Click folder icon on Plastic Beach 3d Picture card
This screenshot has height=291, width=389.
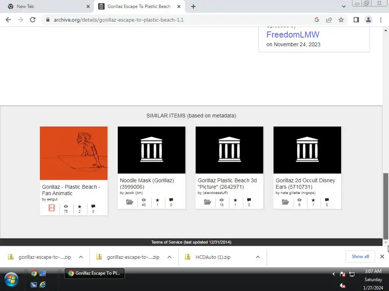[x=207, y=202]
